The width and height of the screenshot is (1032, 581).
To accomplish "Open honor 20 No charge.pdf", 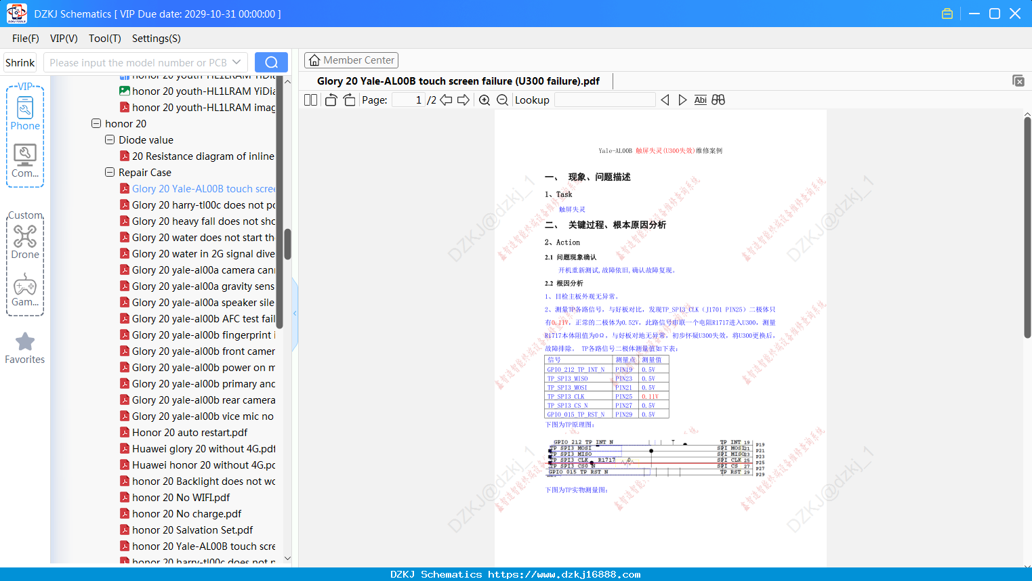I will (180, 514).
